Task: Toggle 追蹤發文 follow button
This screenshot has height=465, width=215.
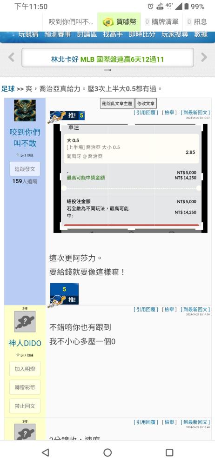Action: pyautogui.click(x=25, y=169)
